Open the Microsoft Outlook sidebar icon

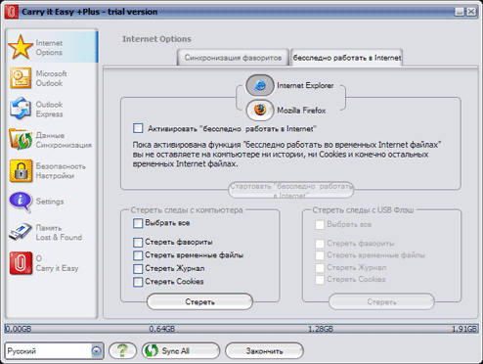(21, 78)
